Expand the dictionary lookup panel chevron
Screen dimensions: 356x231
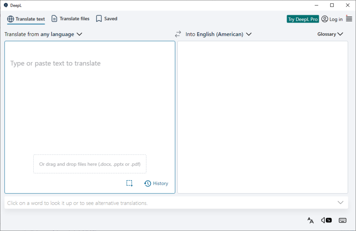point(340,203)
